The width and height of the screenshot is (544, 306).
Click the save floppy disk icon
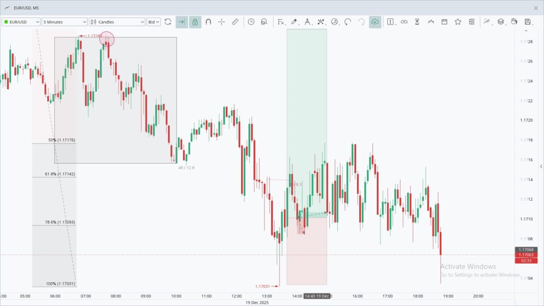528,22
